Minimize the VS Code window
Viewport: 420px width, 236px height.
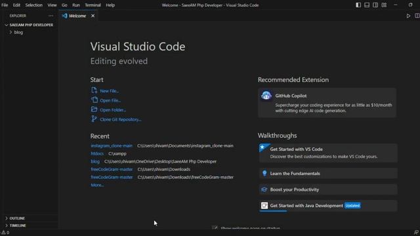(396, 5)
